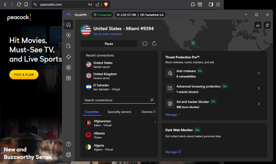This screenshot has height=164, width=276.
Task: Open the Dark Web Monitor target icon
Action: coord(68,67)
